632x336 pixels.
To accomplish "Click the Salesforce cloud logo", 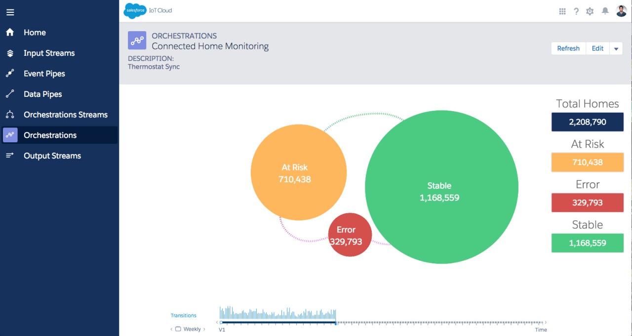I will tap(135, 11).
